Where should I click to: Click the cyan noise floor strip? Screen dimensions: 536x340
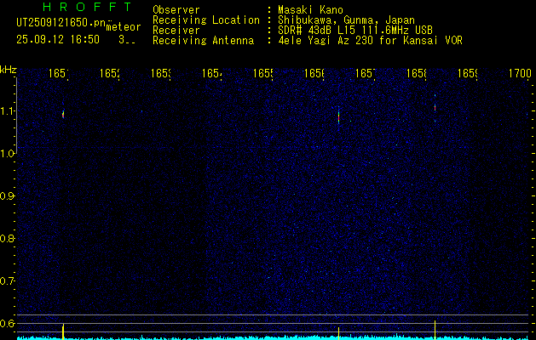coord(275,338)
